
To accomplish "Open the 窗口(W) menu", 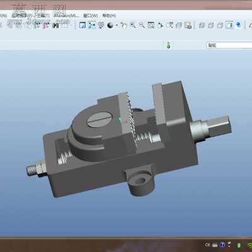I will point(91,16).
